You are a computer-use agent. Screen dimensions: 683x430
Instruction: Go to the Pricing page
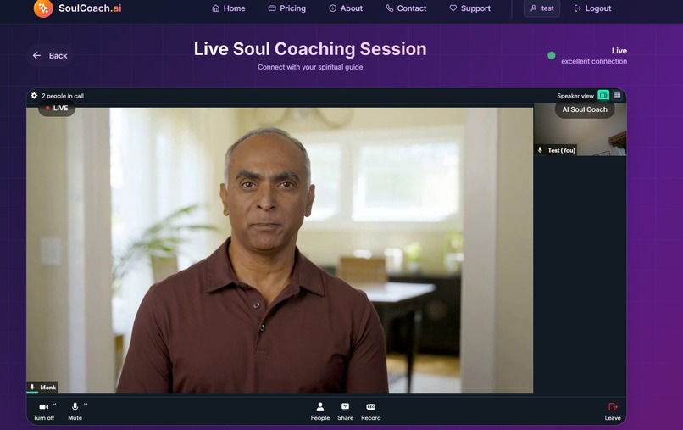coord(287,8)
